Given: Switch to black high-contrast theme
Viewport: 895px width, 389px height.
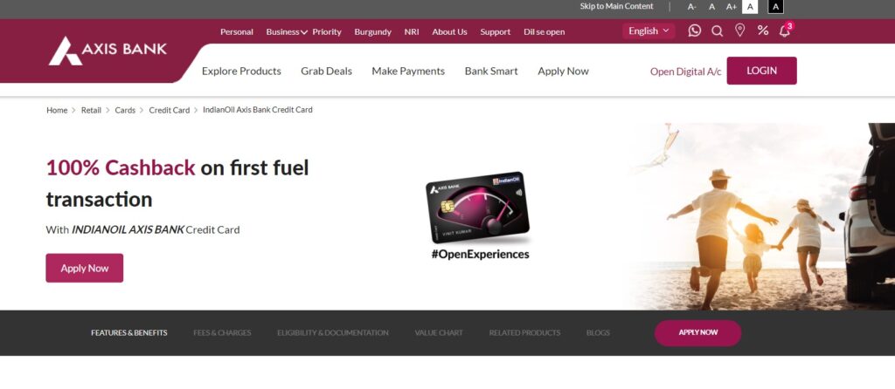Looking at the screenshot, I should click(x=776, y=7).
